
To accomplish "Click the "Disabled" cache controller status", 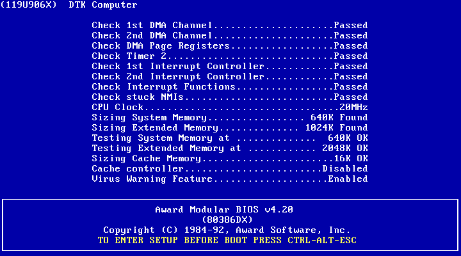I will coord(345,169).
